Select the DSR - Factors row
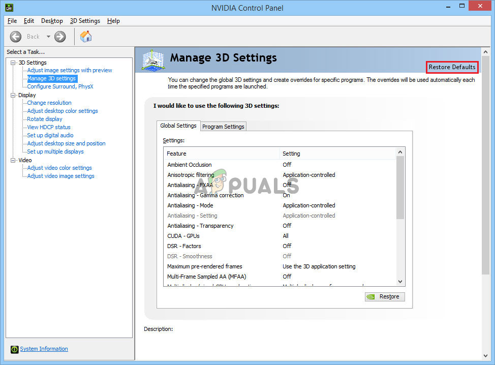 click(280, 246)
